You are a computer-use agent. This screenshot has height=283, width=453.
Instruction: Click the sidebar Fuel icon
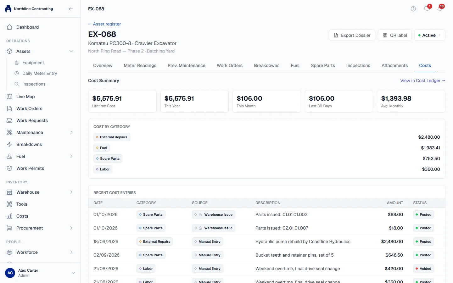pos(9,156)
